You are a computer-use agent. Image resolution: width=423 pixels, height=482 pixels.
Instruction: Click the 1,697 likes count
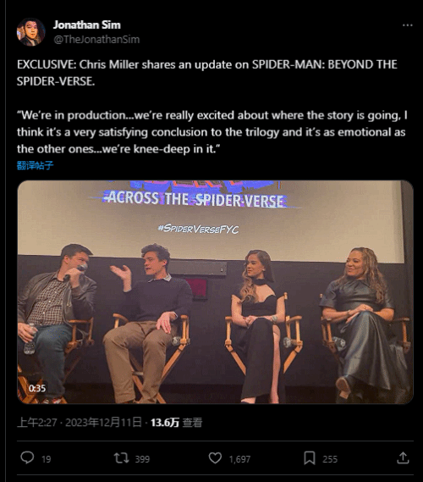239,459
